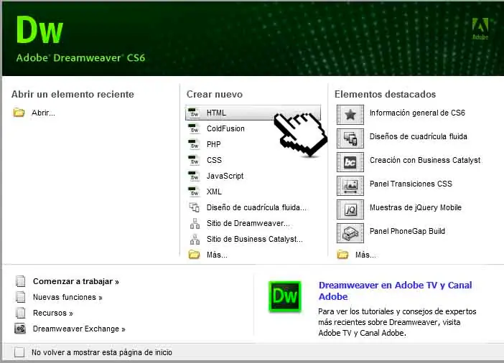Open Creación con Business Catalyst

(x=425, y=160)
